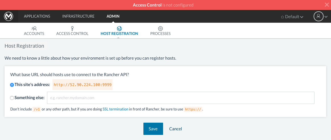Open the Infrastructure menu
This screenshot has width=331, height=140.
pos(78,16)
